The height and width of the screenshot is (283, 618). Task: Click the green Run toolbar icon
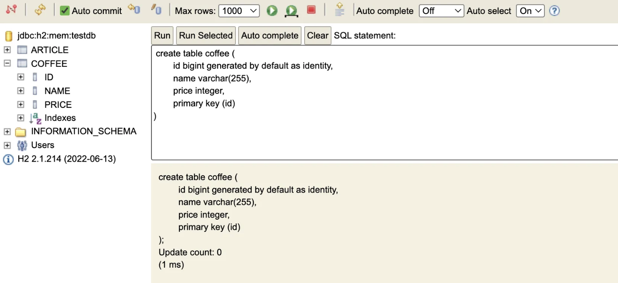pyautogui.click(x=272, y=10)
